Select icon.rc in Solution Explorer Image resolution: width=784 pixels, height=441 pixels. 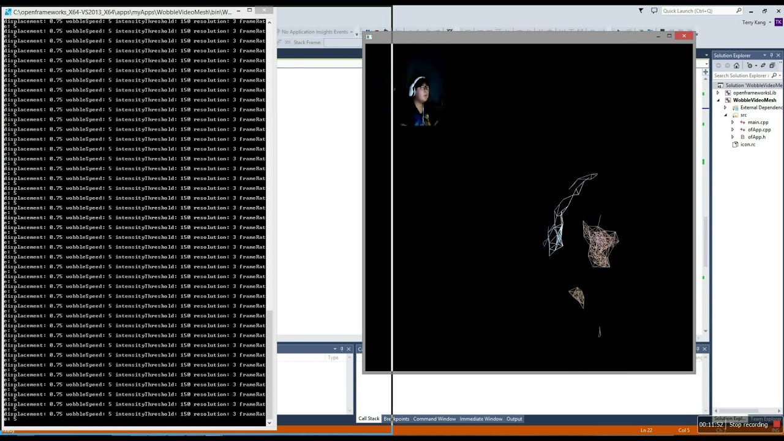pos(747,144)
